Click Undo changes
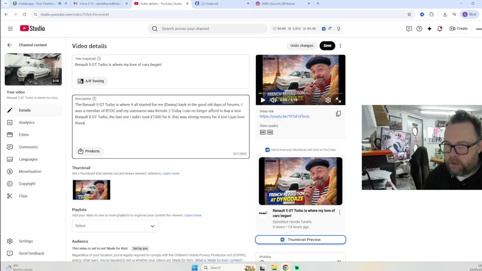482x271 pixels. (302, 46)
